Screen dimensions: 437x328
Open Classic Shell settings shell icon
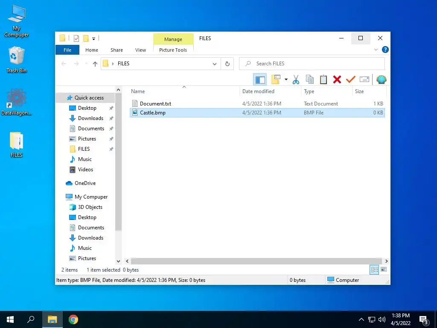(381, 79)
